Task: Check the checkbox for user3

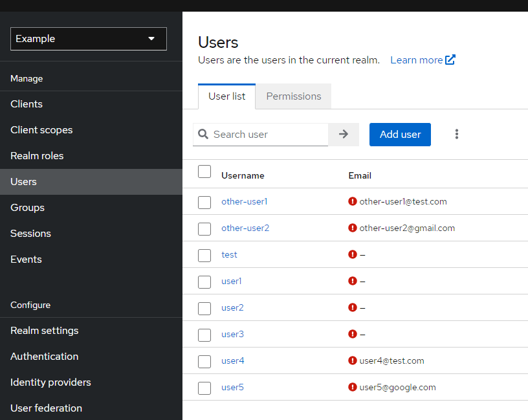Action: click(204, 335)
